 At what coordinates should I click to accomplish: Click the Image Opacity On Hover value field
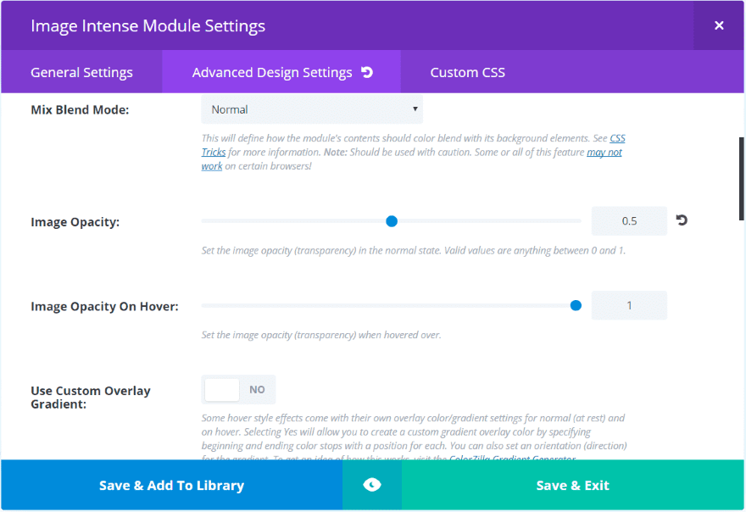(x=629, y=305)
